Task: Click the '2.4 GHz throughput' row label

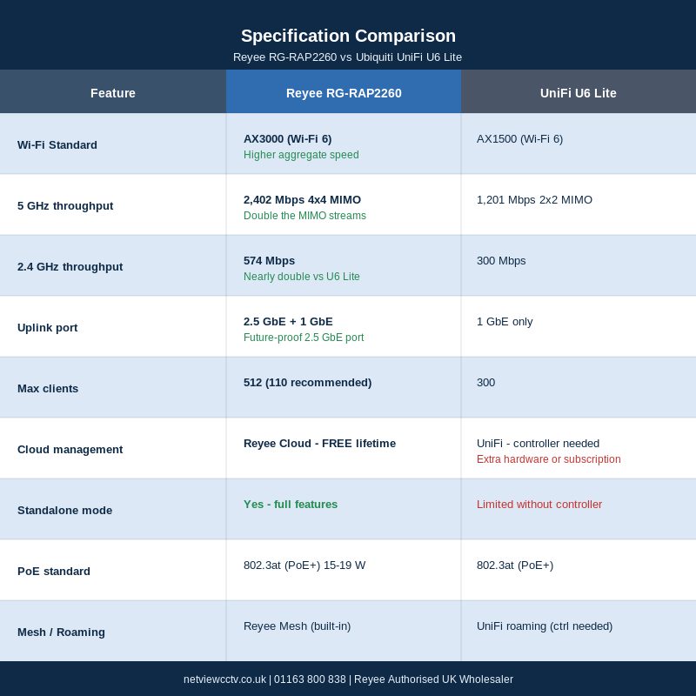Action: [x=70, y=267]
